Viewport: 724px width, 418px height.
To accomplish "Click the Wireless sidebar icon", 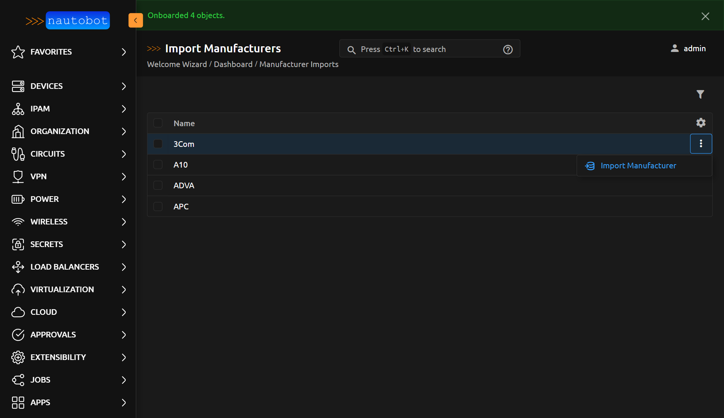I will pyautogui.click(x=18, y=222).
